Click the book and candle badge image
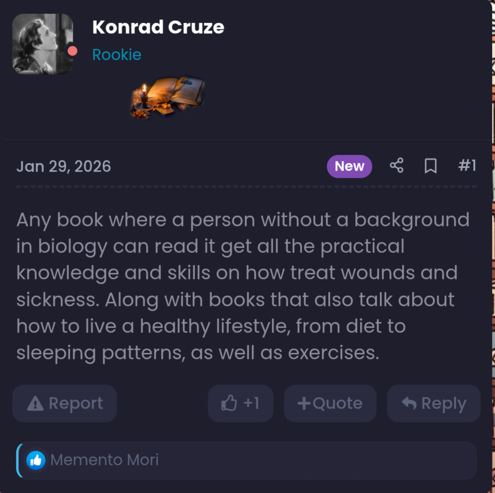This screenshot has height=493, width=495. click(x=168, y=97)
